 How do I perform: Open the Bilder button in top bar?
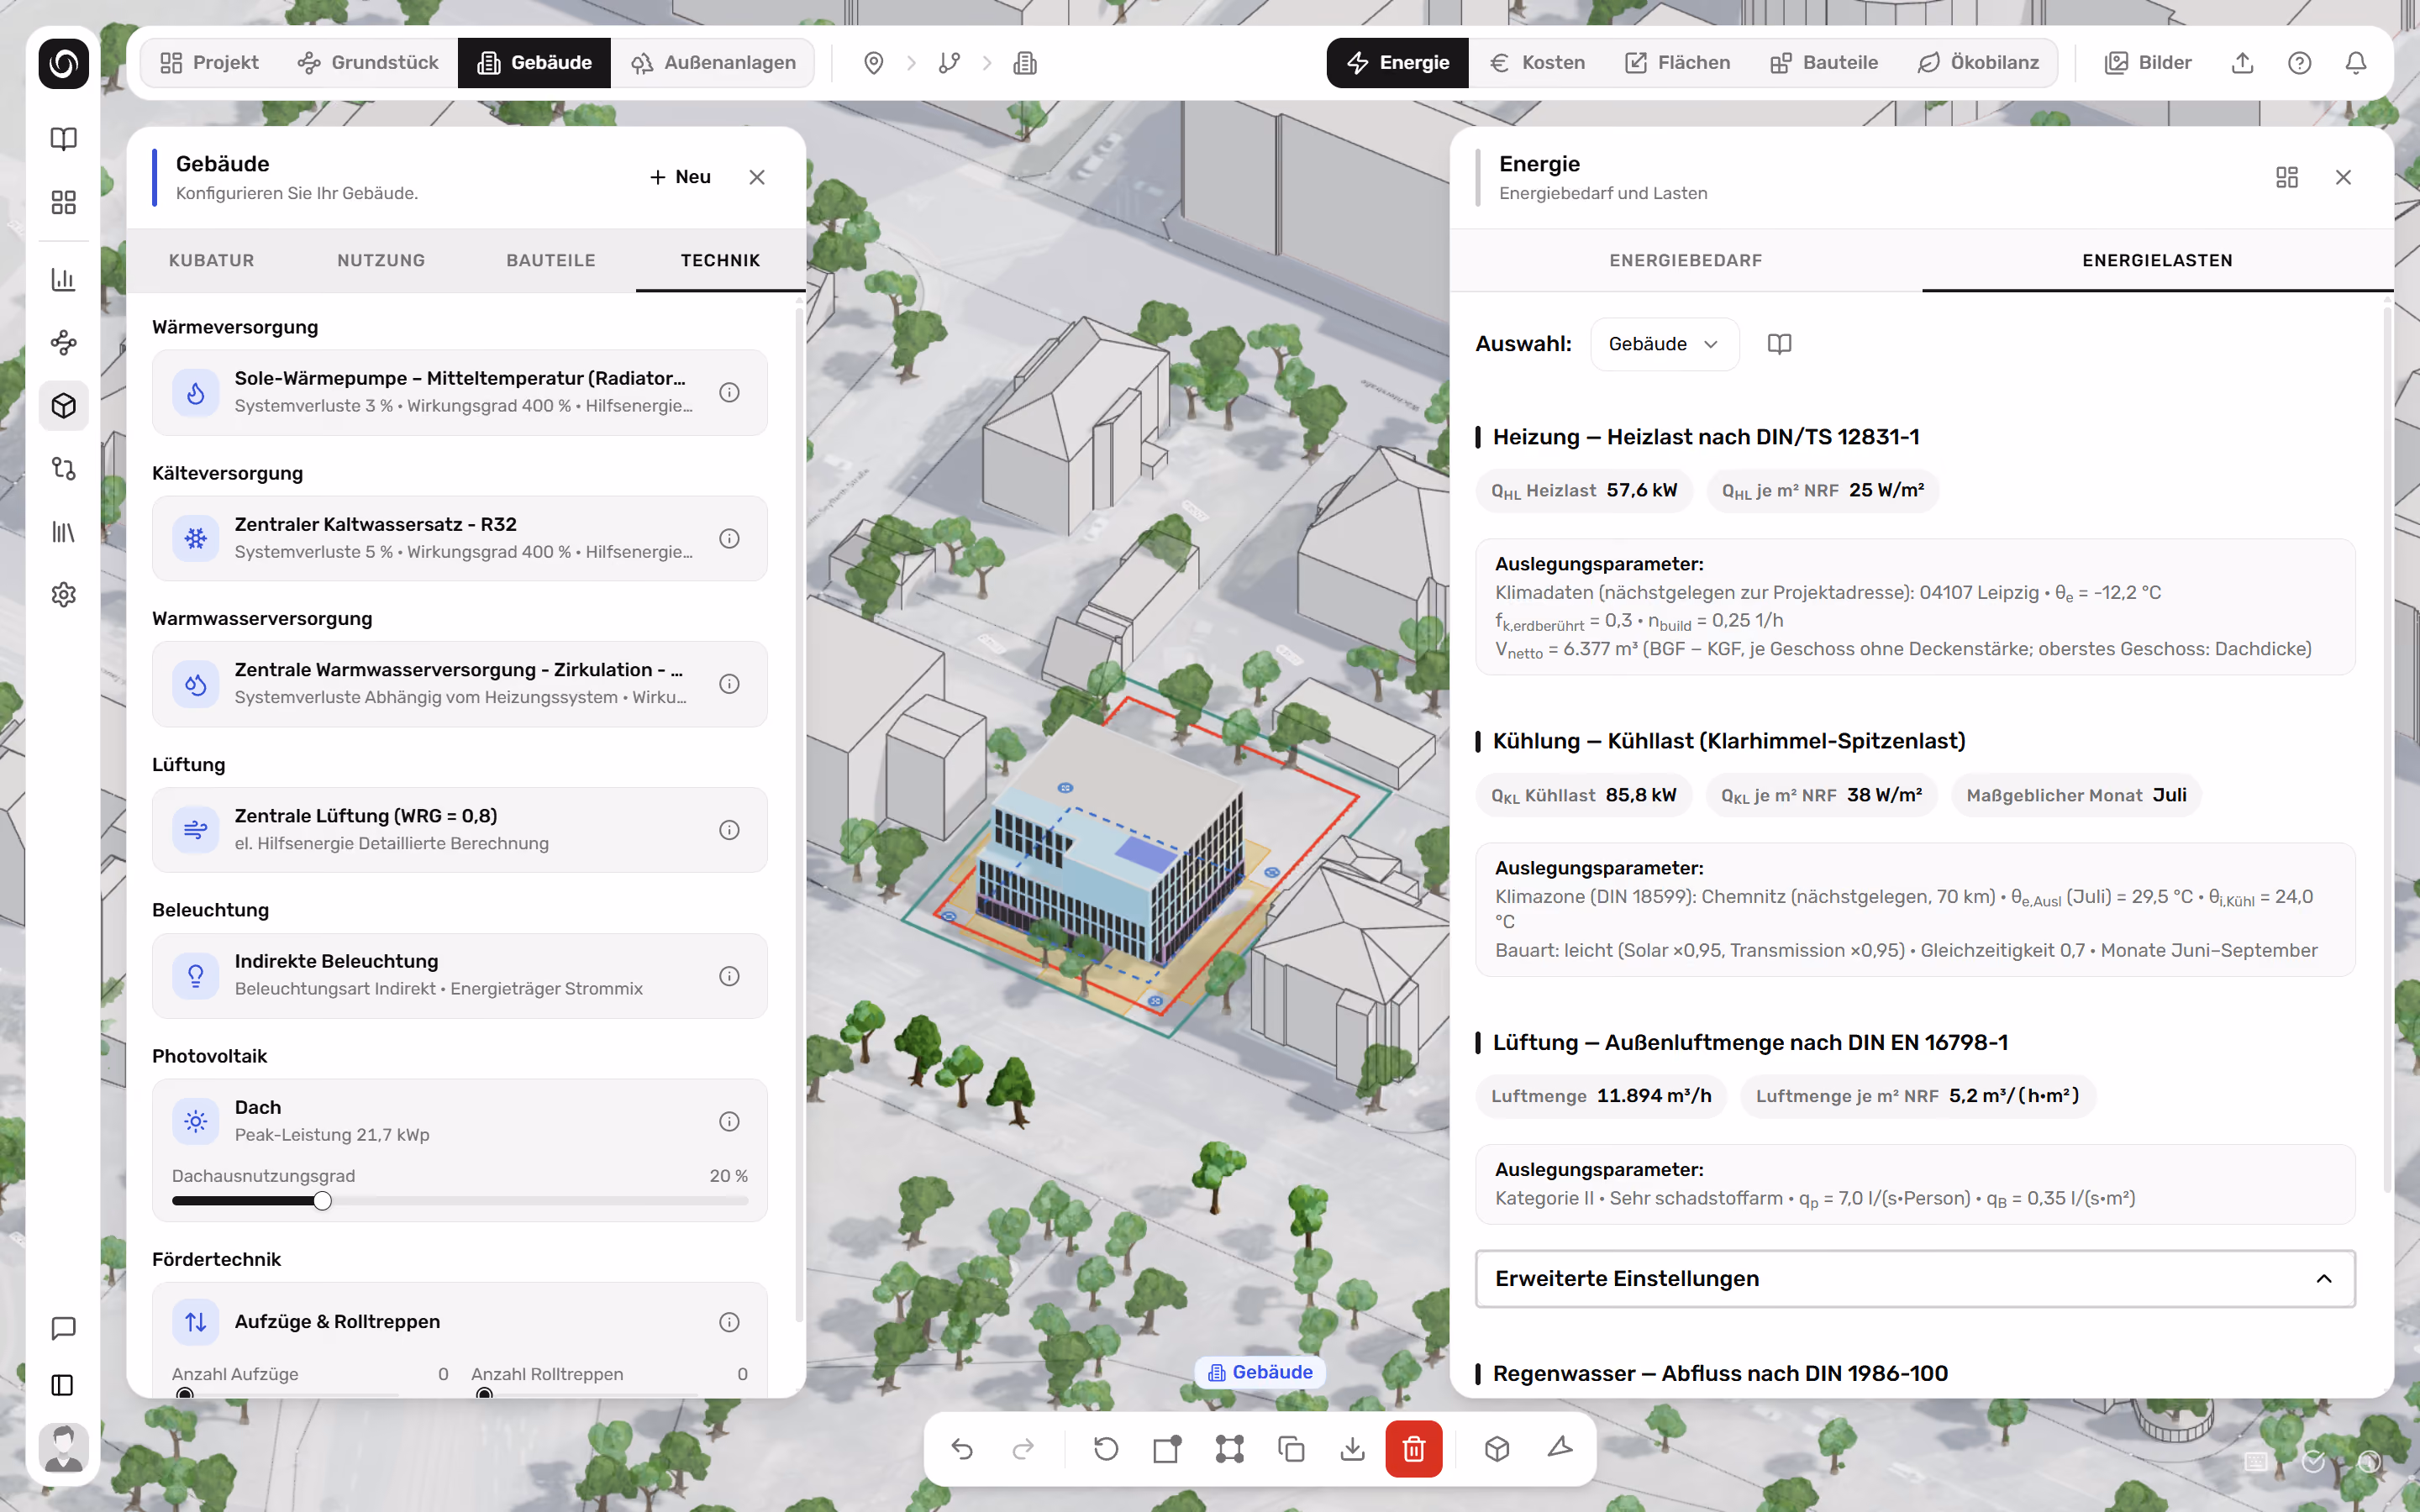[2148, 63]
